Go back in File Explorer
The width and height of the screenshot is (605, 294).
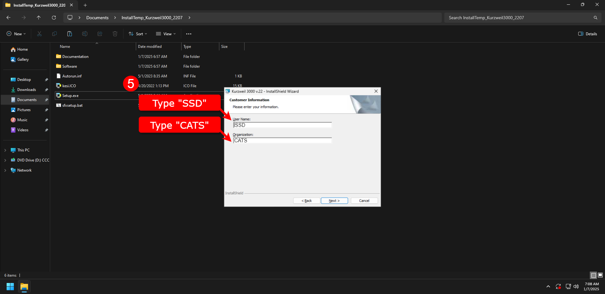9,18
